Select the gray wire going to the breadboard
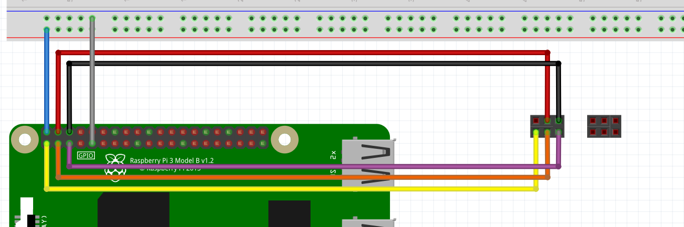684x227 pixels. pos(92,80)
